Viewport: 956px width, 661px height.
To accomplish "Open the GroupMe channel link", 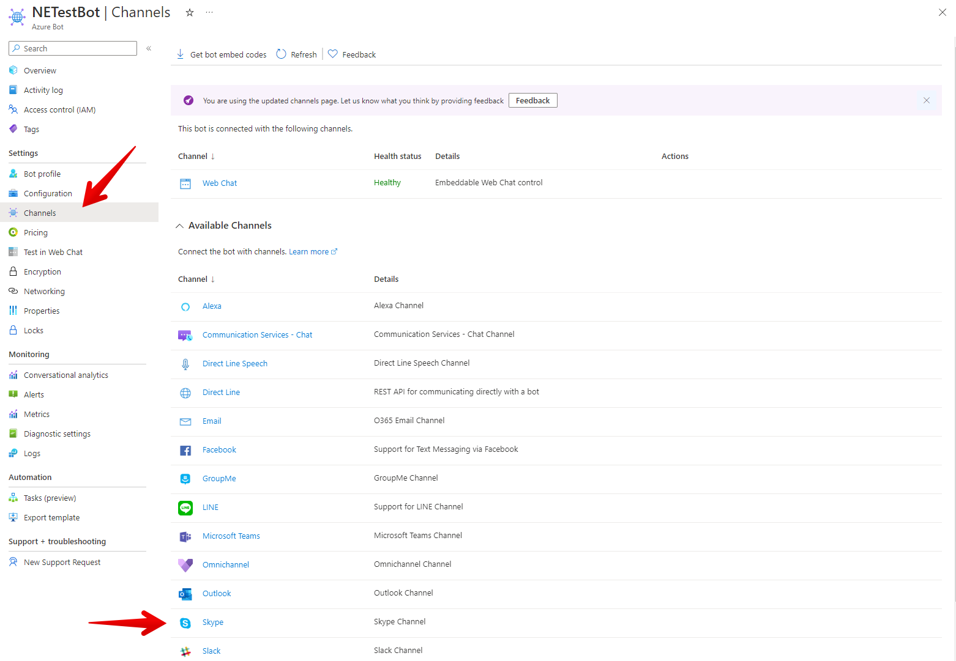I will (219, 479).
